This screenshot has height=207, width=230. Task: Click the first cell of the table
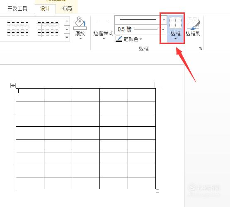pyautogui.click(x=30, y=95)
